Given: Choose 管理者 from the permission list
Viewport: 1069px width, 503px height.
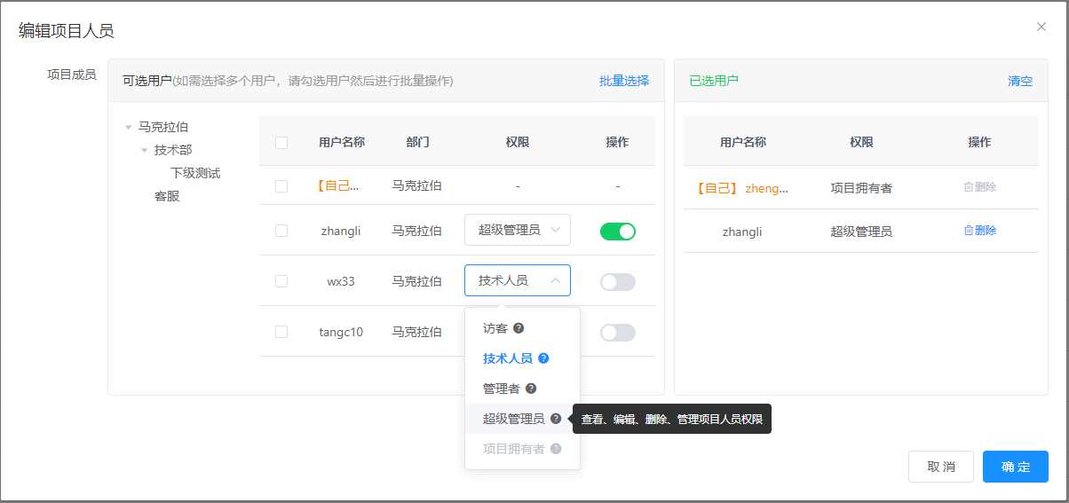Looking at the screenshot, I should [x=522, y=389].
